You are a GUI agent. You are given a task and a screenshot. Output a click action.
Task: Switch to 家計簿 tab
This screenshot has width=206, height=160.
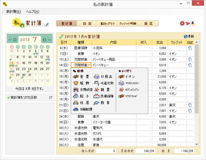pos(66,23)
